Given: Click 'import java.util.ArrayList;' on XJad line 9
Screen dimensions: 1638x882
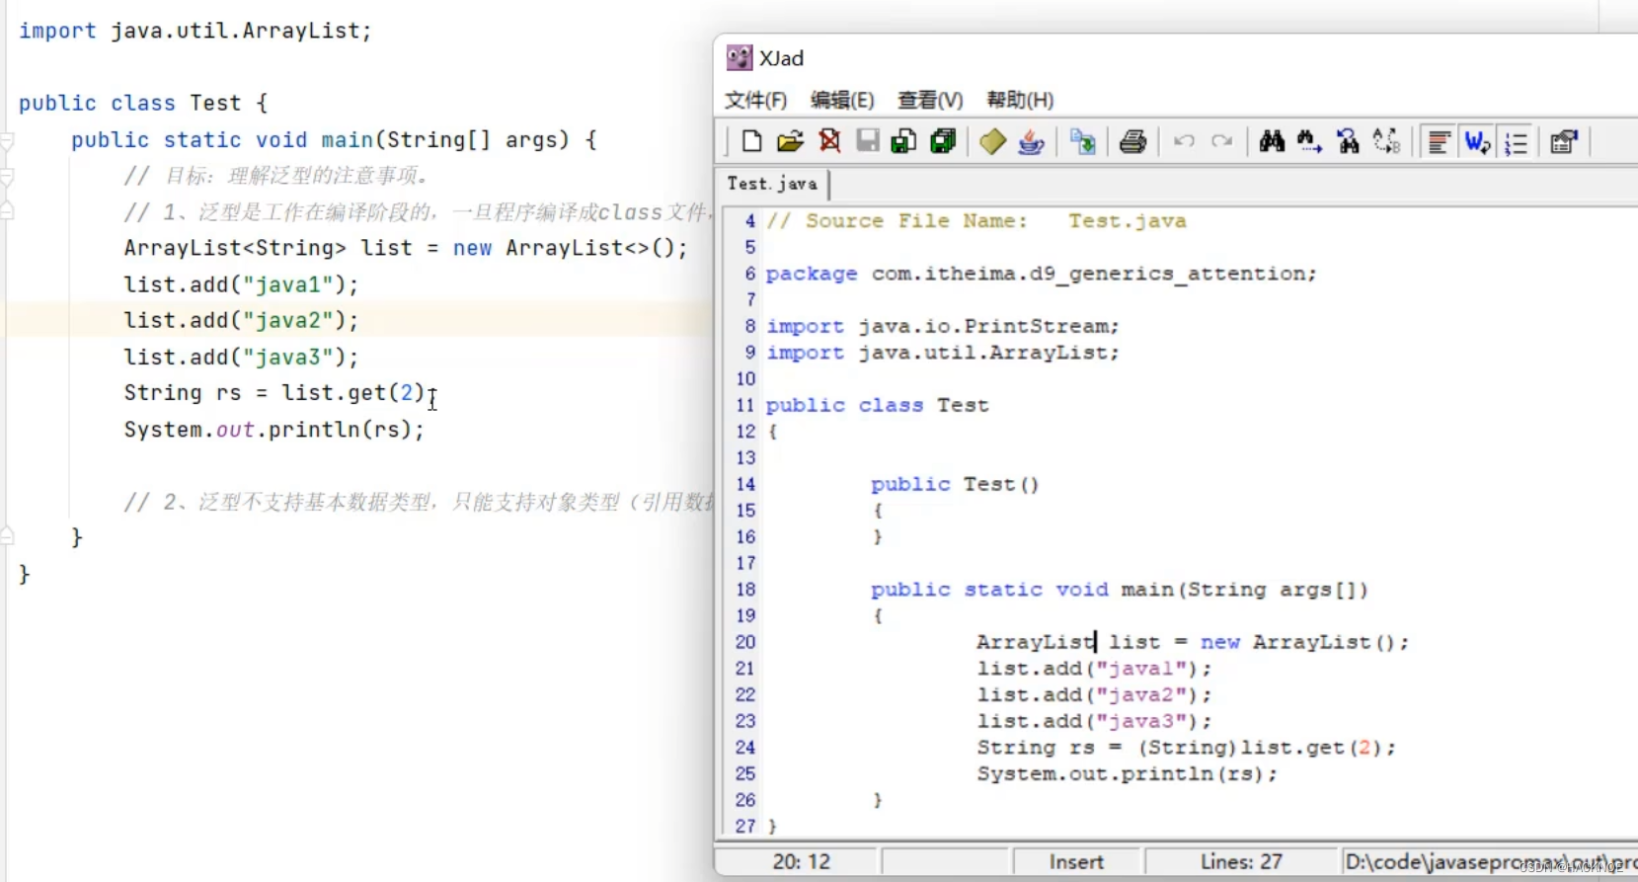Looking at the screenshot, I should point(943,353).
